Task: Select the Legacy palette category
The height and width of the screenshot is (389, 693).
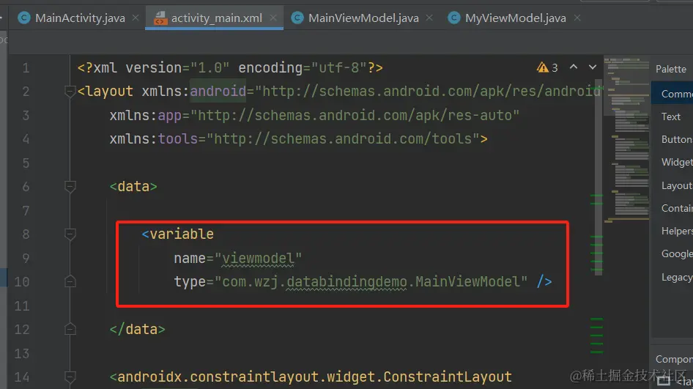Action: click(x=672, y=277)
